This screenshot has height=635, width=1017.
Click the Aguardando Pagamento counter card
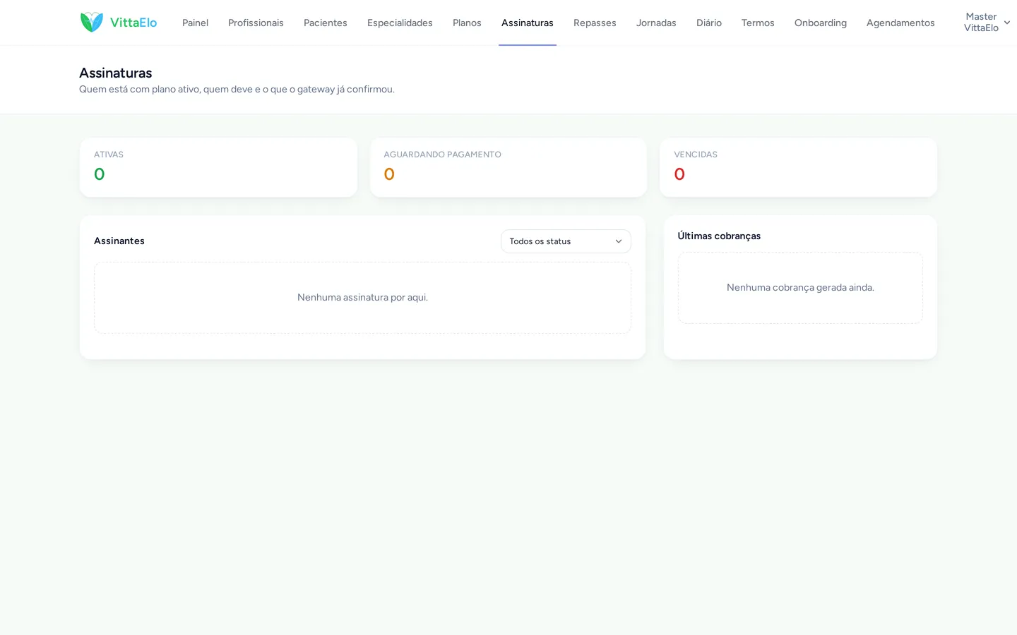coord(509,167)
